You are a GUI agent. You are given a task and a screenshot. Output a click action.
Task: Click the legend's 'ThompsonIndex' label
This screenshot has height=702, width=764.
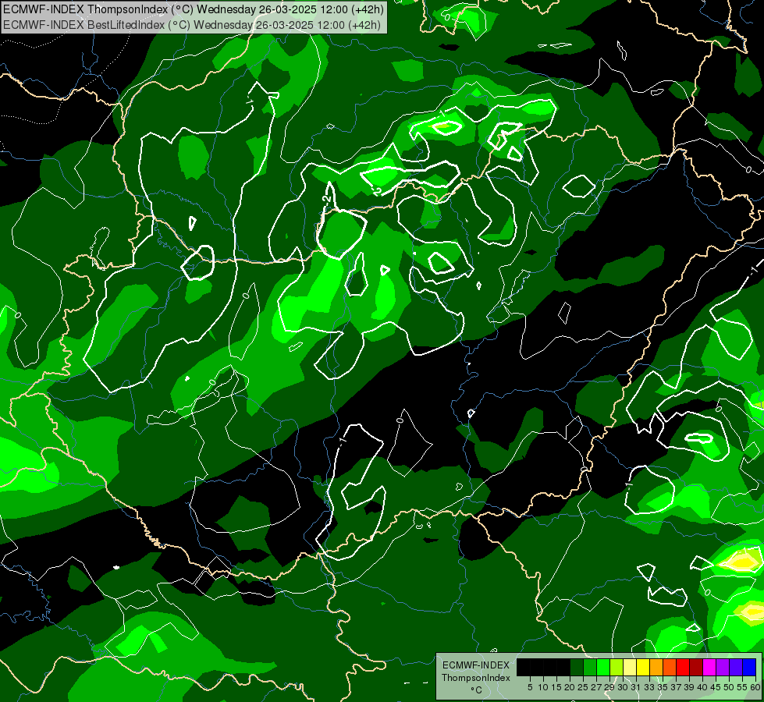476,678
